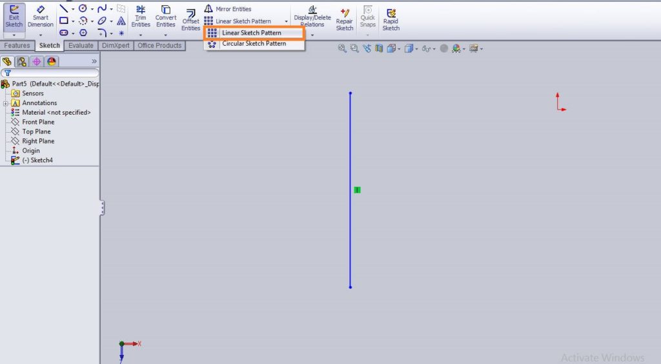The image size is (661, 364).
Task: Select the Polygon sketch tool
Action: pos(83,32)
